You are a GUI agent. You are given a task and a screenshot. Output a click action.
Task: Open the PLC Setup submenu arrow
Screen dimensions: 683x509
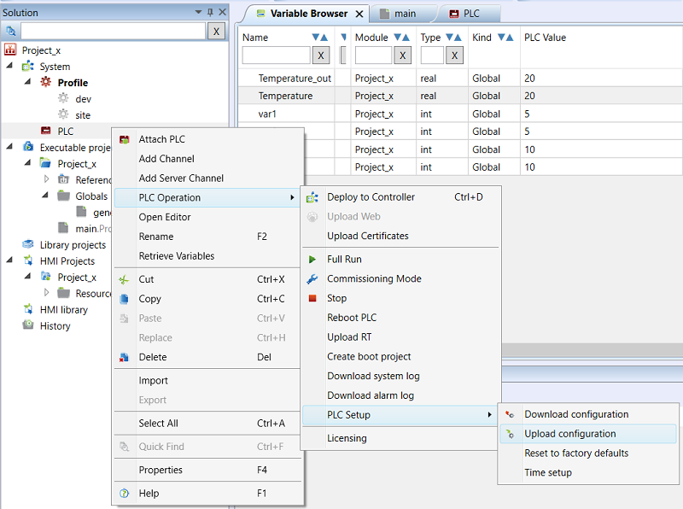tap(489, 415)
